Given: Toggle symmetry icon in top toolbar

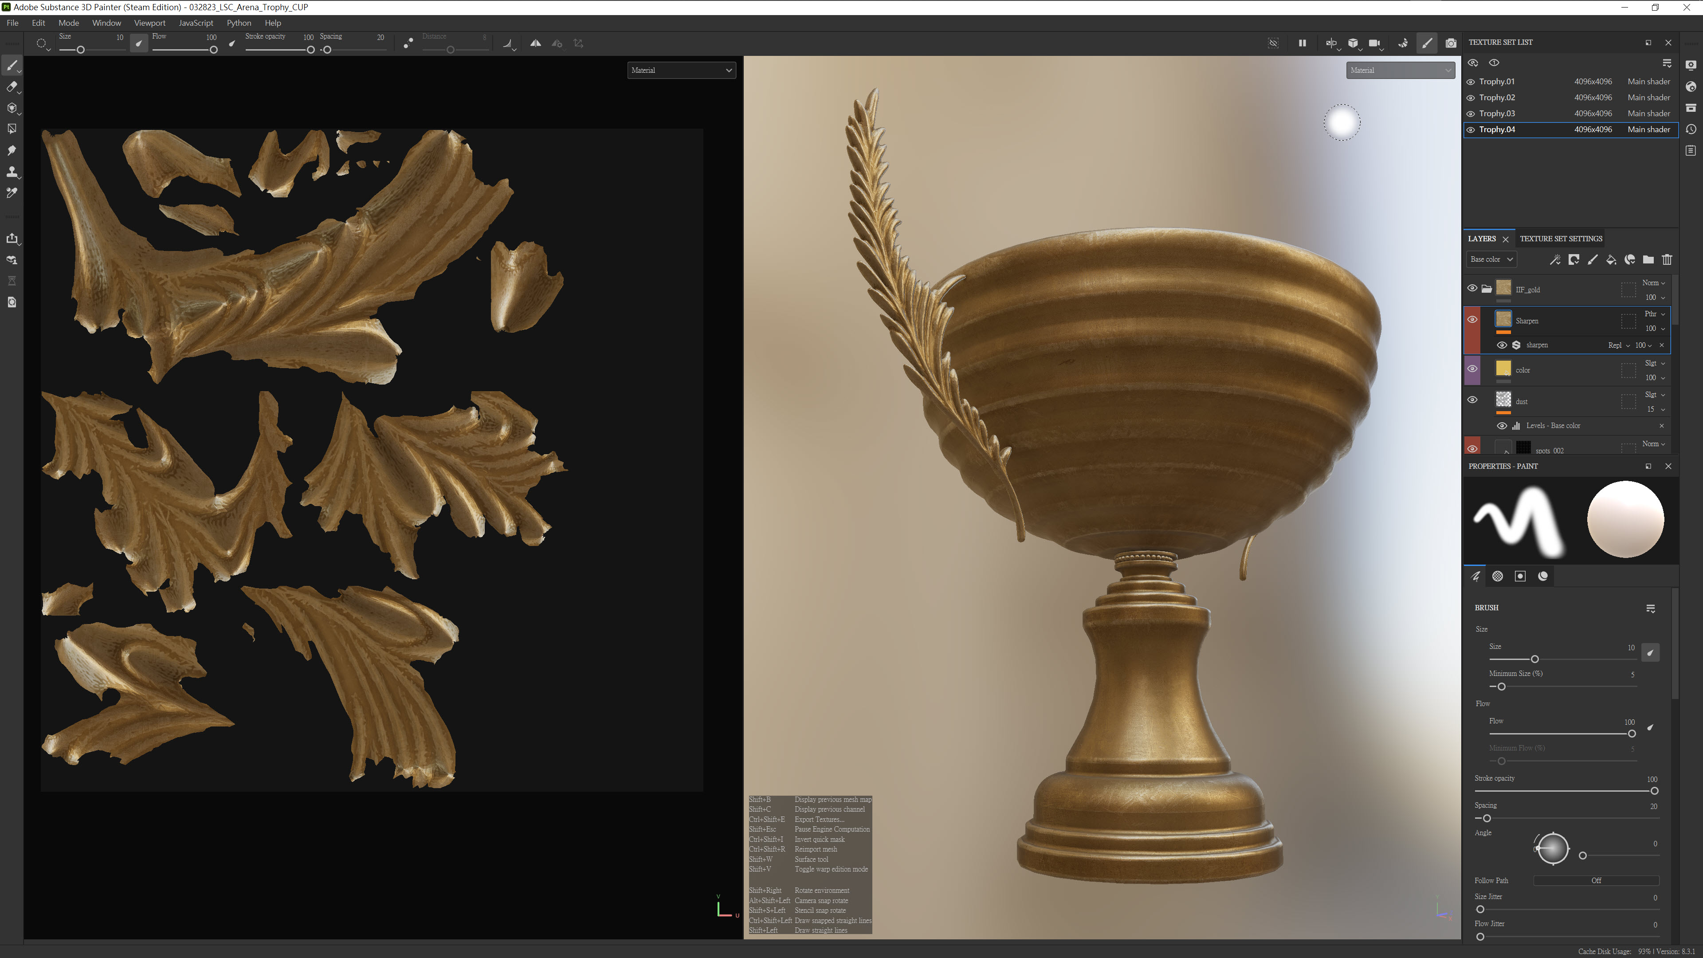Looking at the screenshot, I should tap(535, 43).
